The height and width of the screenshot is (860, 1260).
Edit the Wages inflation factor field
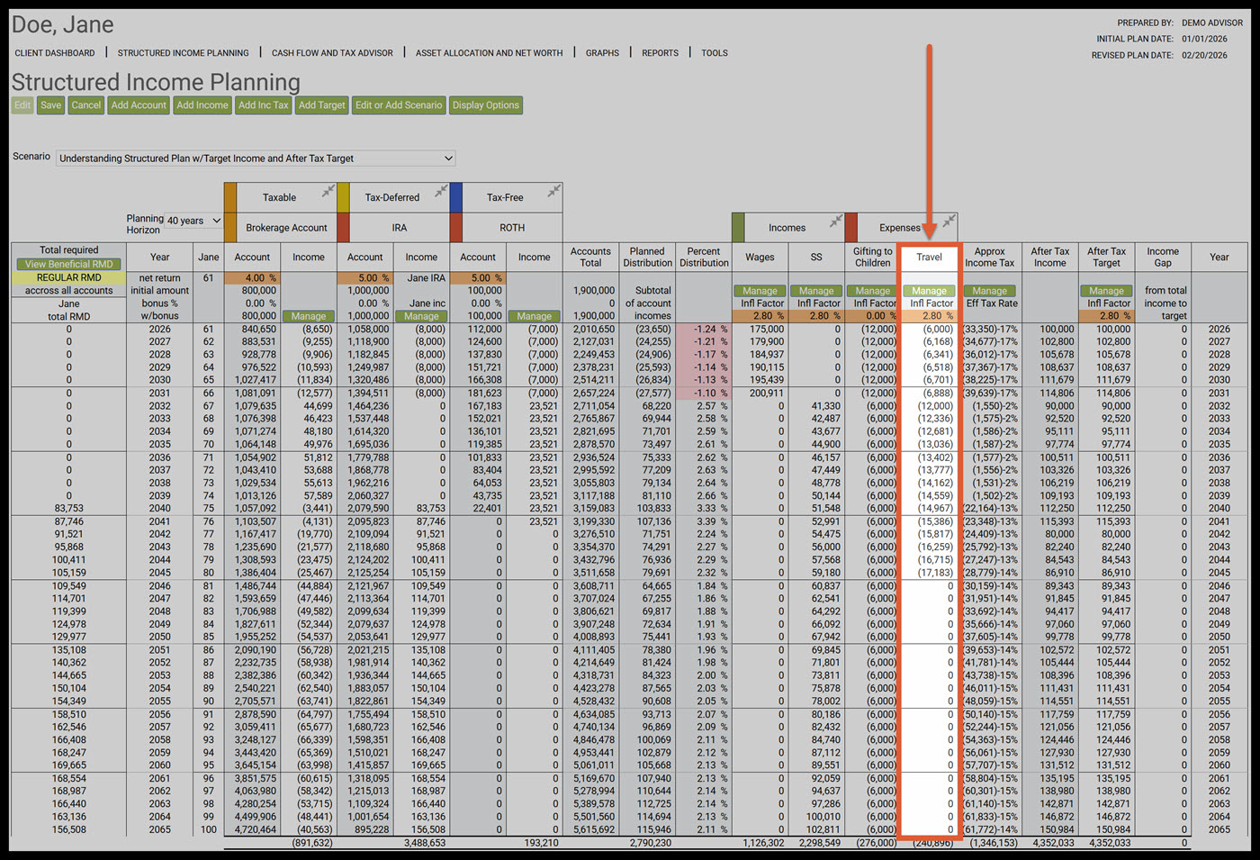click(760, 316)
